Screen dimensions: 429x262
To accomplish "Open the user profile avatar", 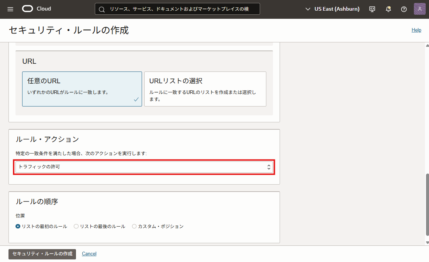I will (419, 9).
